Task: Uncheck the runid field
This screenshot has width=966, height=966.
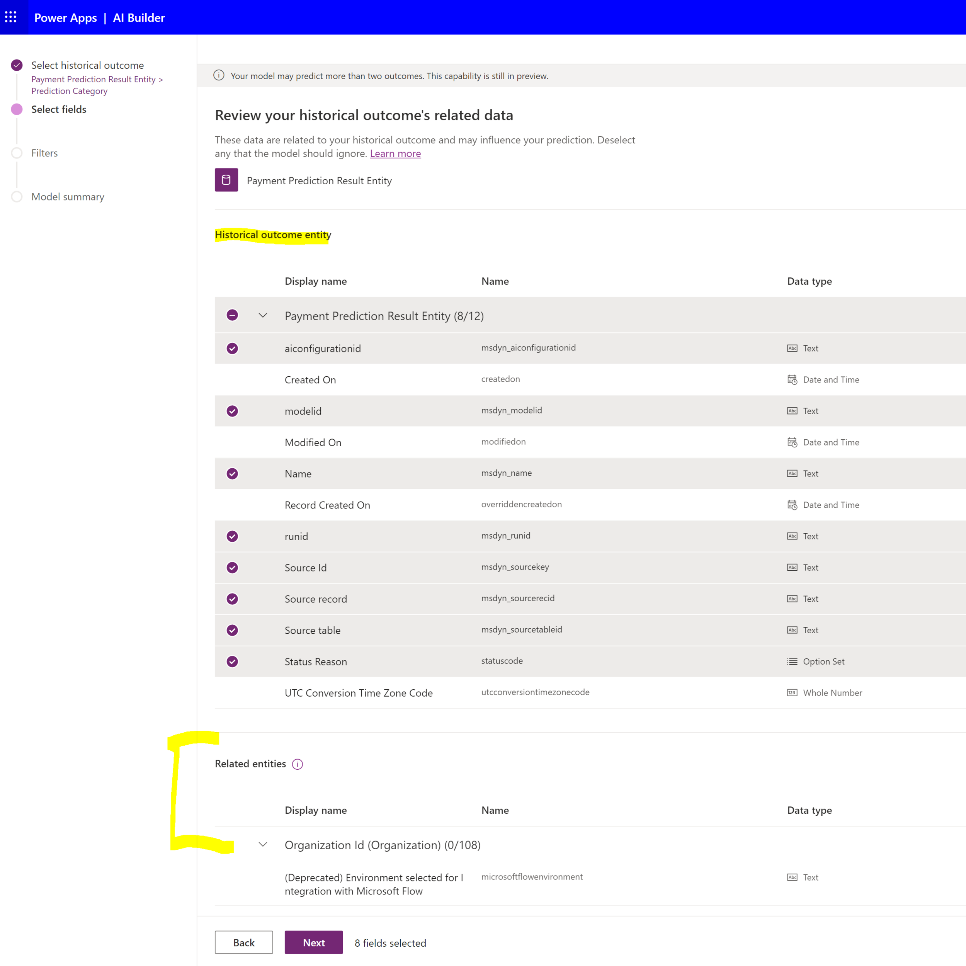Action: (232, 536)
